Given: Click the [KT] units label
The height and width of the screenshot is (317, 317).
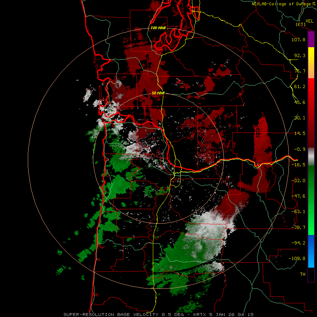Looking at the screenshot, I should coord(301,24).
